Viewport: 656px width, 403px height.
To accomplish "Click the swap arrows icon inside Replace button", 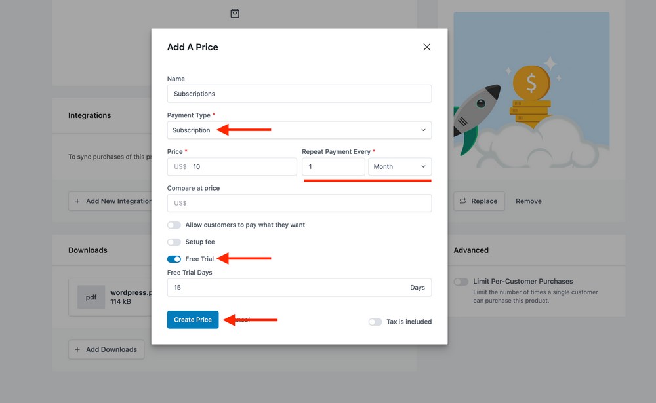I will (462, 201).
